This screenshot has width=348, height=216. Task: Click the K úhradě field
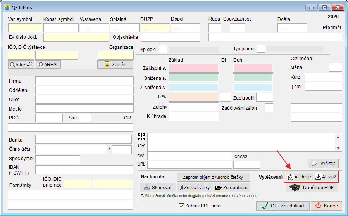(x=194, y=117)
